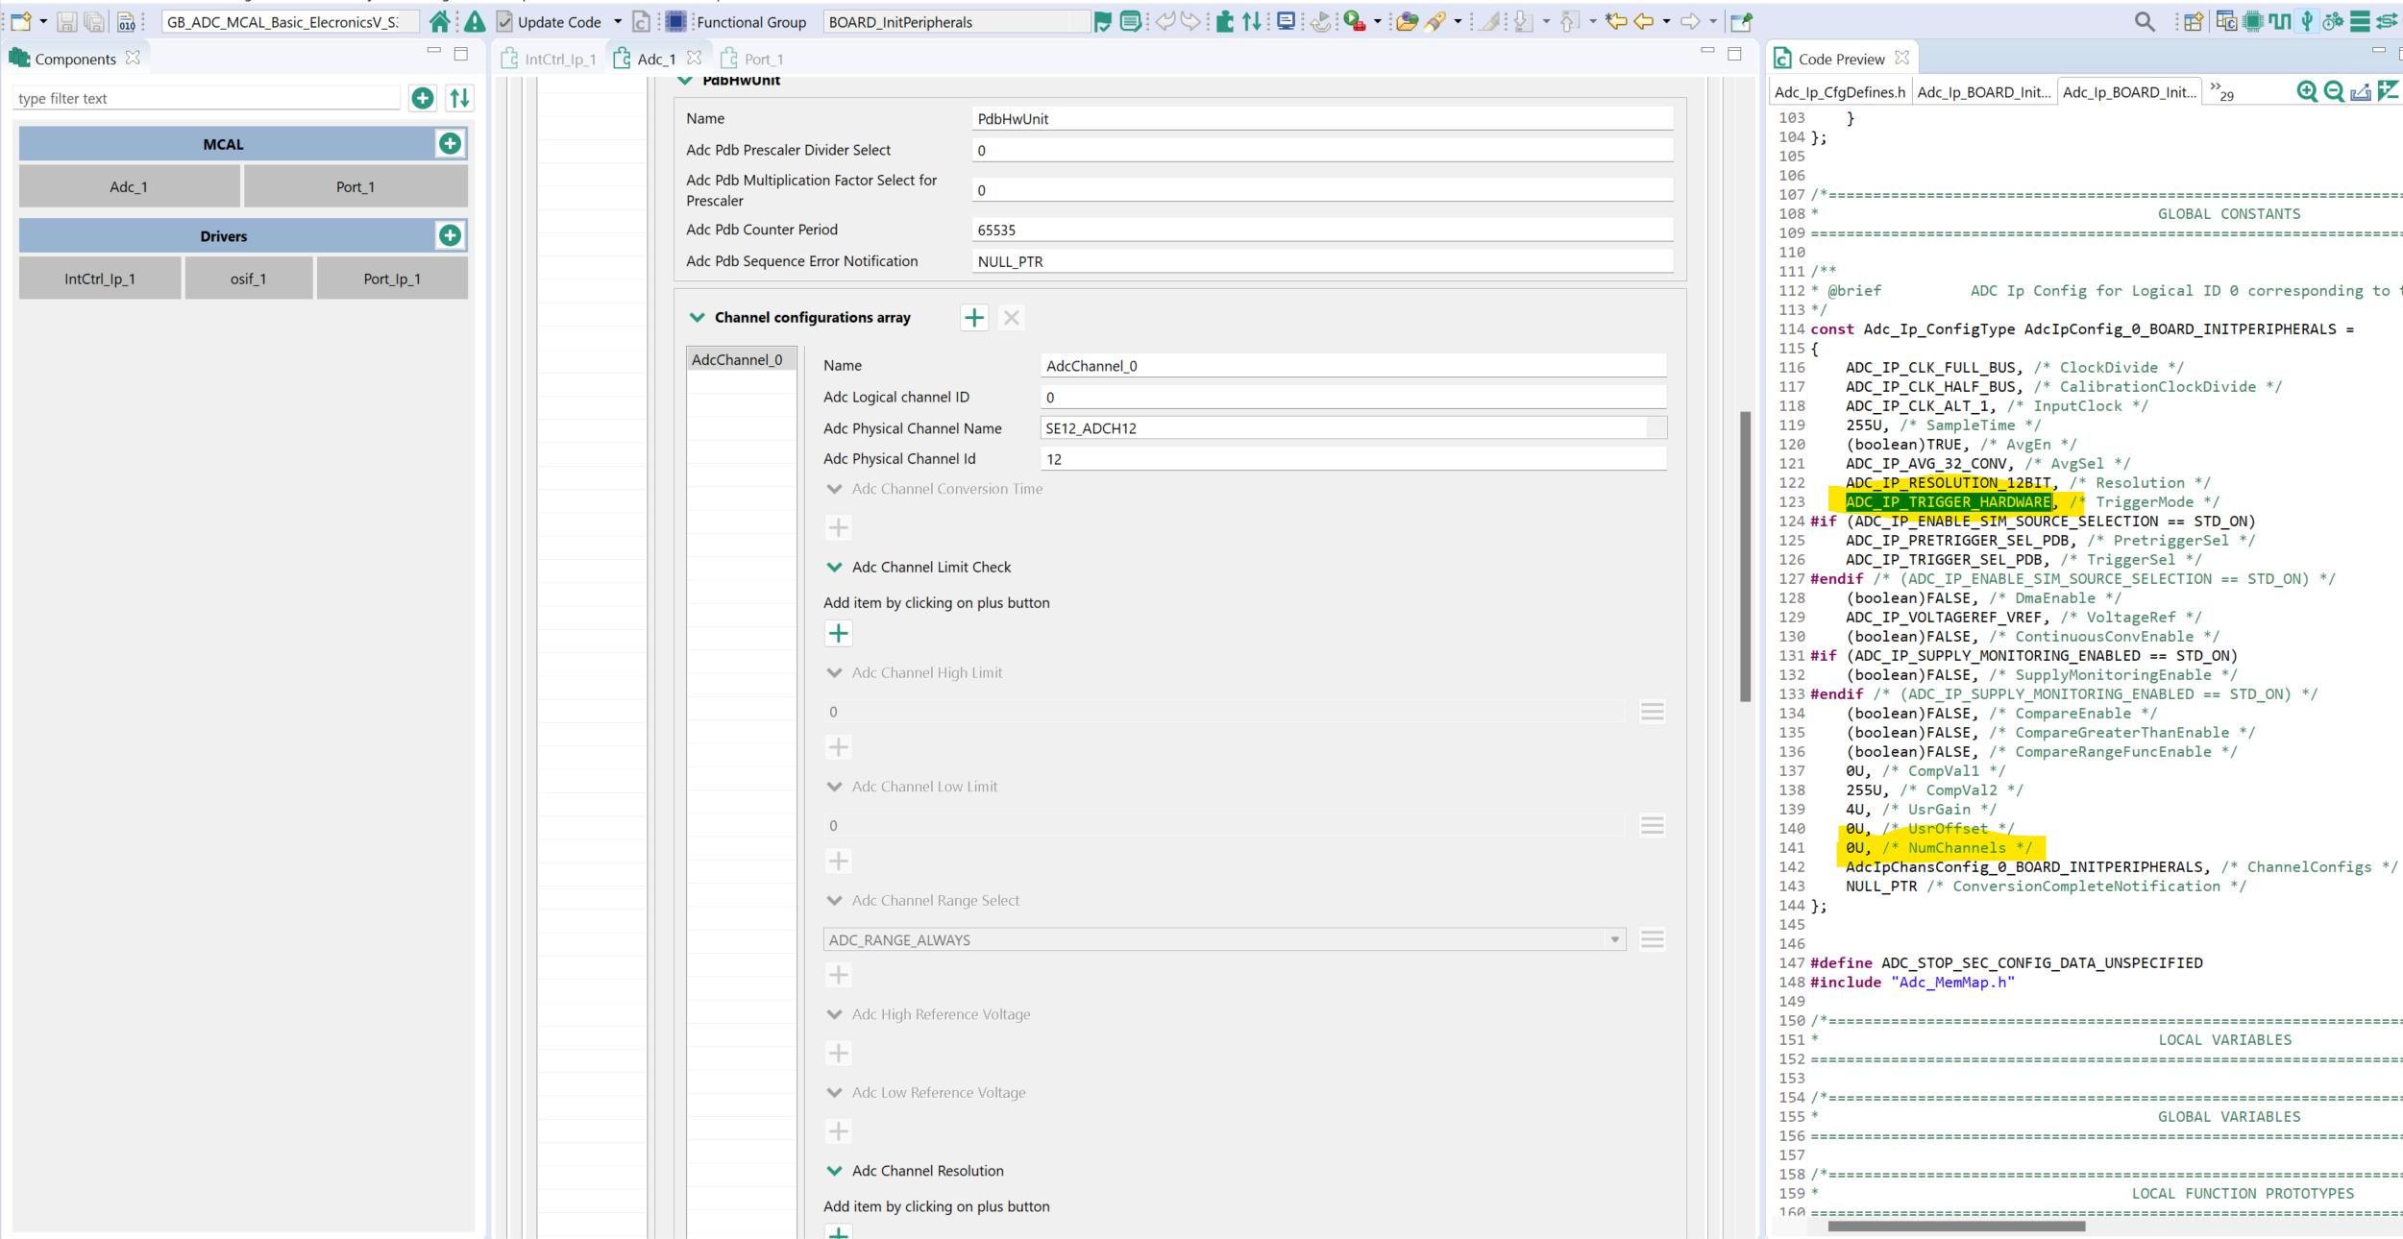Image resolution: width=2403 pixels, height=1239 pixels.
Task: Add a new Drivers component
Action: click(x=450, y=235)
